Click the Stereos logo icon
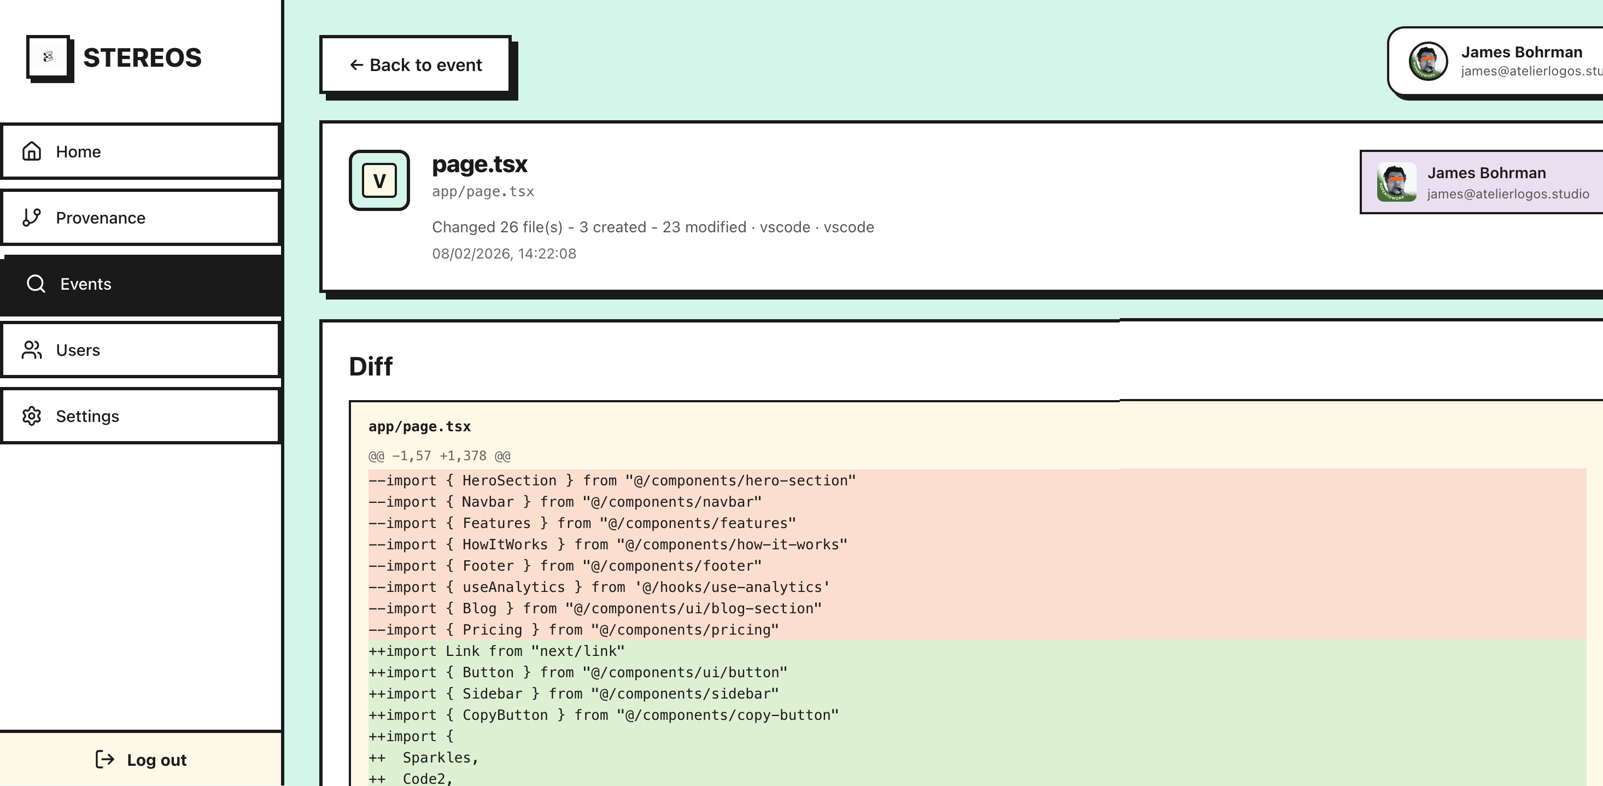This screenshot has width=1603, height=786. [x=49, y=57]
